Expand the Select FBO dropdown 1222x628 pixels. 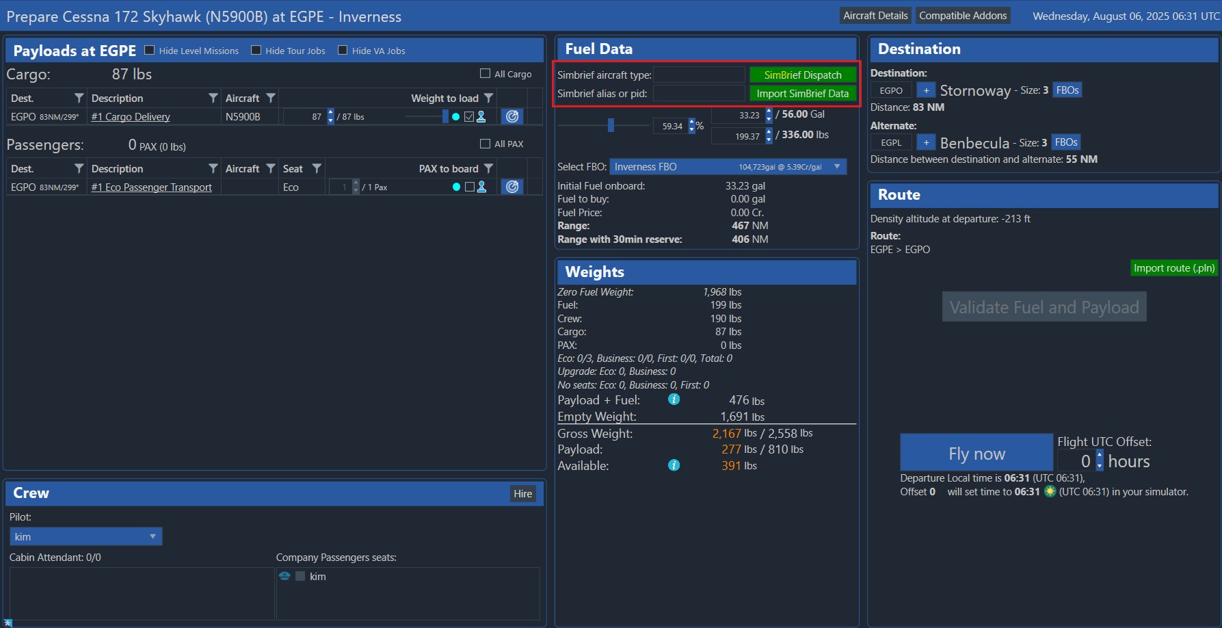837,167
